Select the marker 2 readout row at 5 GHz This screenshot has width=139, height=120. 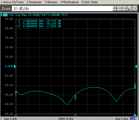tap(39, 24)
